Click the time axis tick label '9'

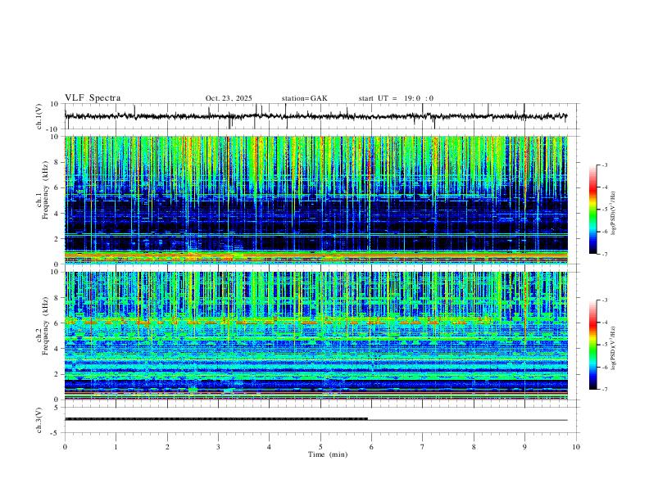(524, 447)
